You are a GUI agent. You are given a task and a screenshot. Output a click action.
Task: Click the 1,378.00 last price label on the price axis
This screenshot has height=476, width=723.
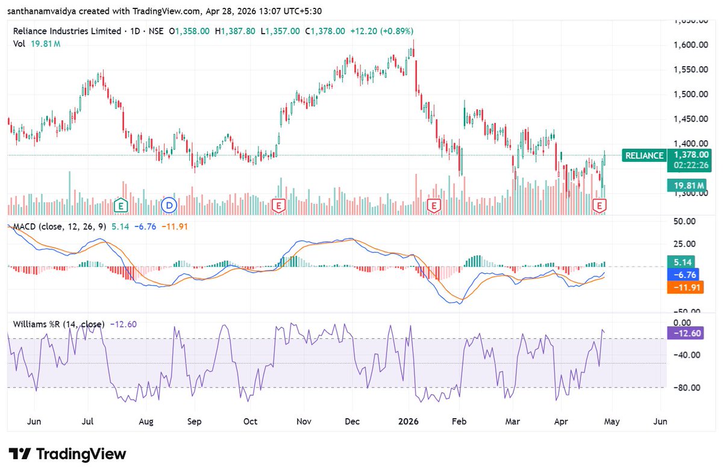click(691, 155)
